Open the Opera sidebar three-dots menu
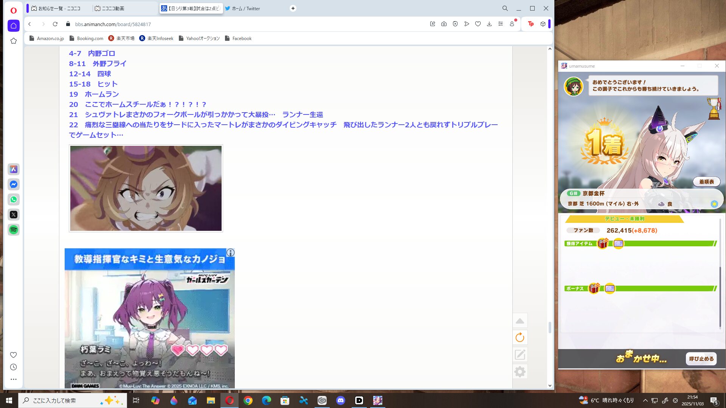Image resolution: width=726 pixels, height=408 pixels. pyautogui.click(x=14, y=379)
